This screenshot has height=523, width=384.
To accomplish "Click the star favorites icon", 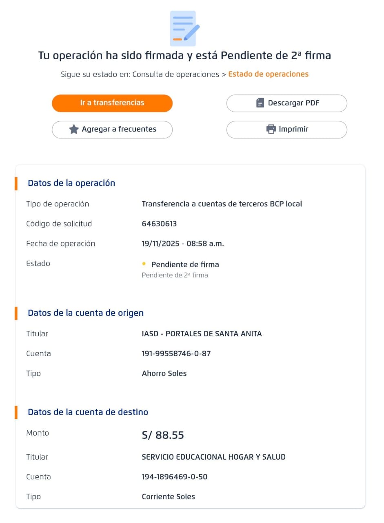I will tap(74, 130).
